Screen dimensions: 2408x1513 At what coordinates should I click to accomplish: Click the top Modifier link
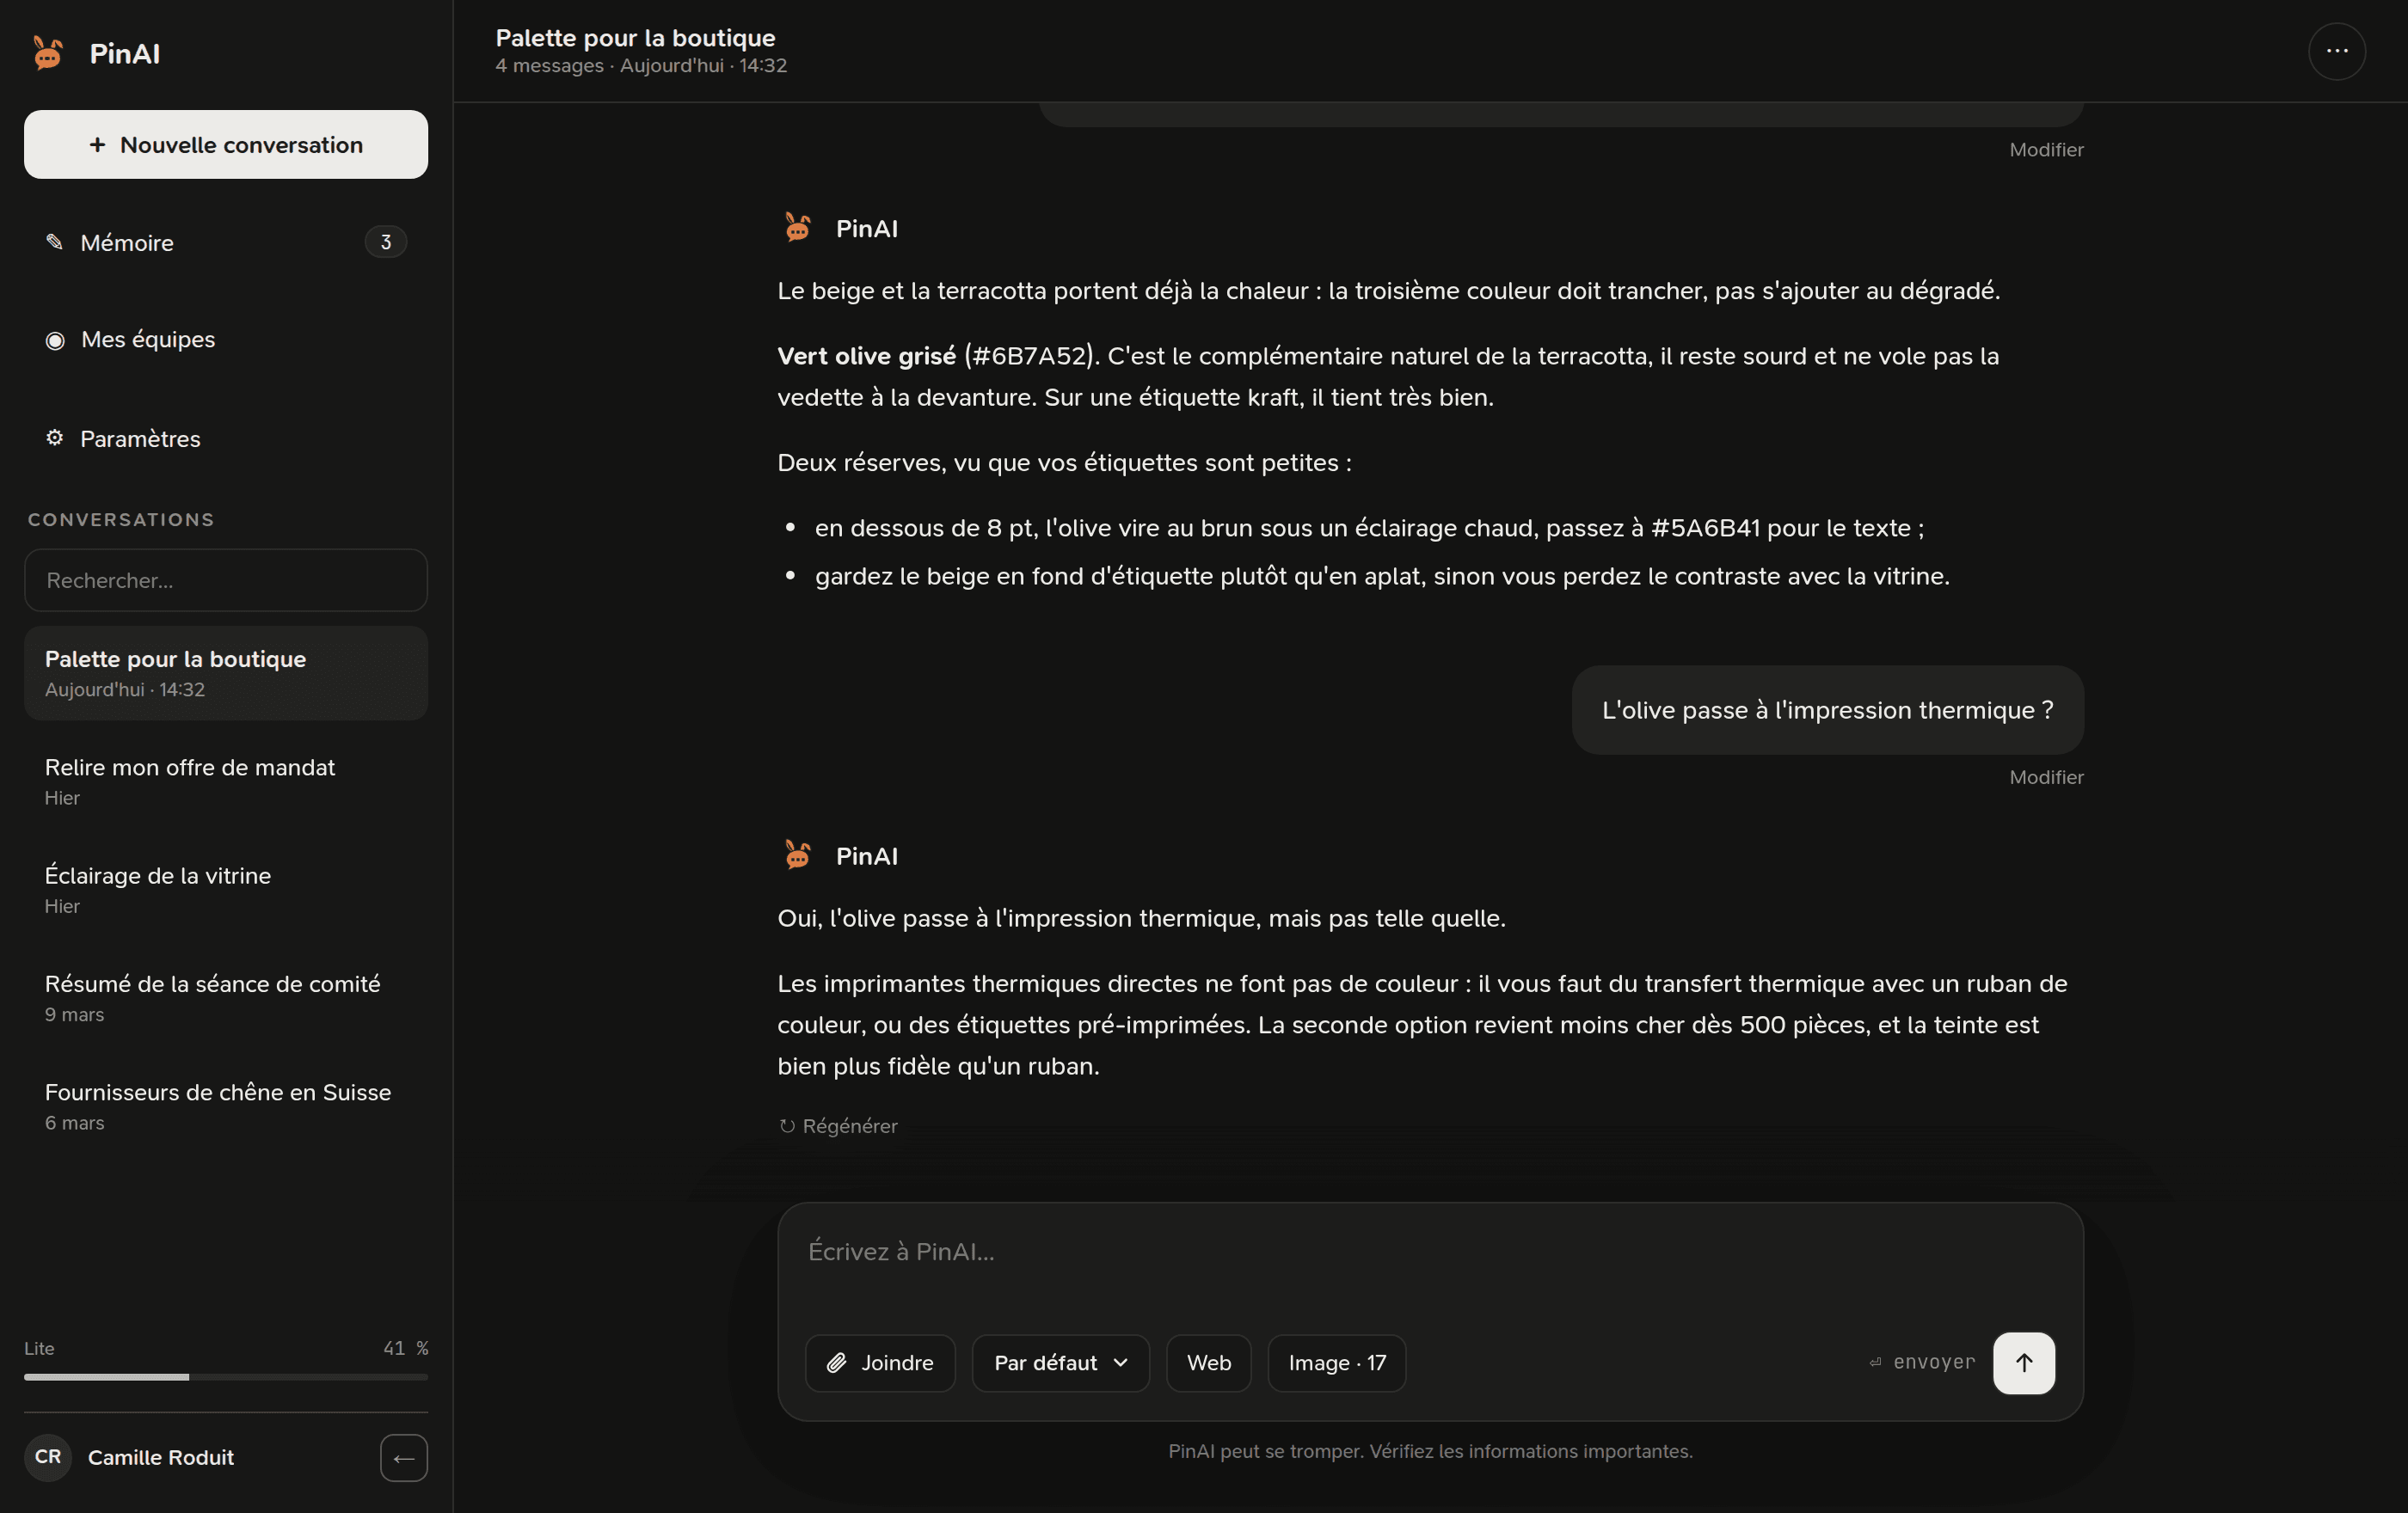click(2046, 149)
